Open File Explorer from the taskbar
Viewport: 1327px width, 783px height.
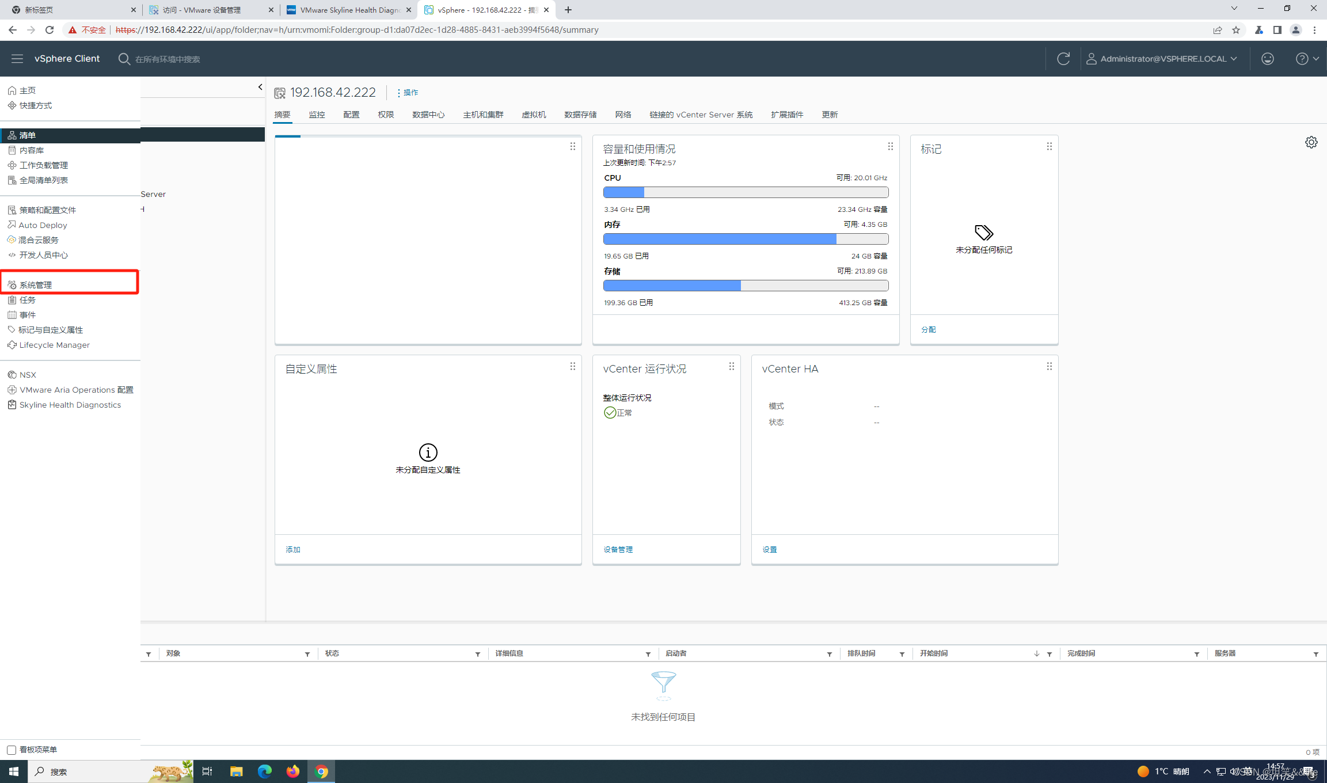(x=236, y=771)
